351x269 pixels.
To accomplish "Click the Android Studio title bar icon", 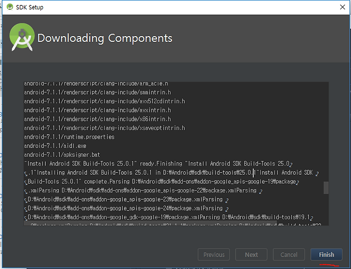I will pyautogui.click(x=10, y=7).
